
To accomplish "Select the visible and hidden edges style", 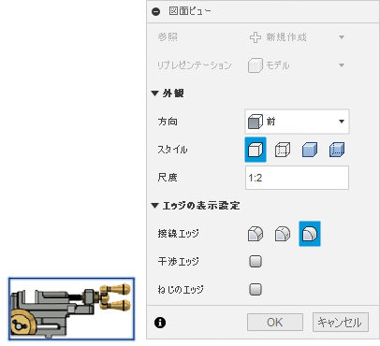I will coord(283,150).
